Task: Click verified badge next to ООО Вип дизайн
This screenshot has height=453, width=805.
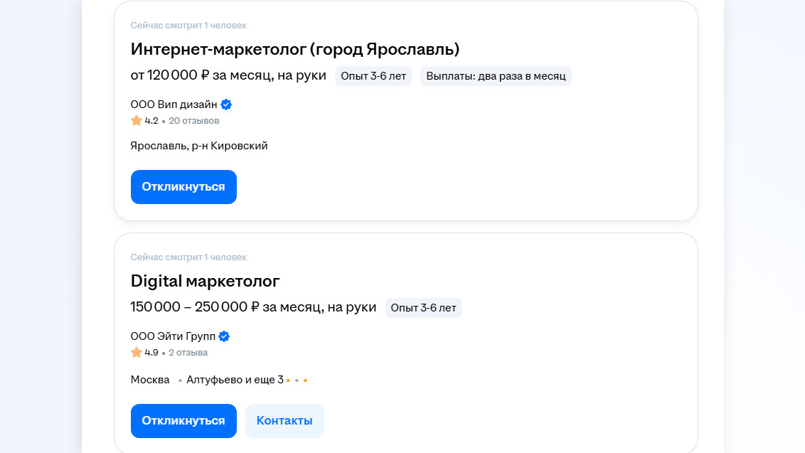Action: coord(226,105)
